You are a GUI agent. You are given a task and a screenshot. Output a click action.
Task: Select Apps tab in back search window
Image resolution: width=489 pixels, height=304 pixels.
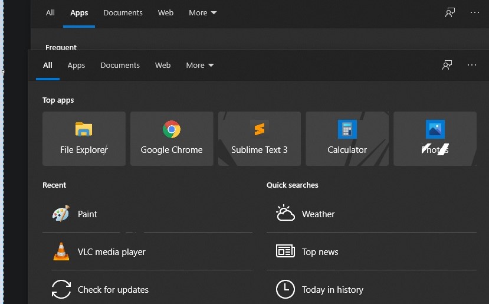79,13
